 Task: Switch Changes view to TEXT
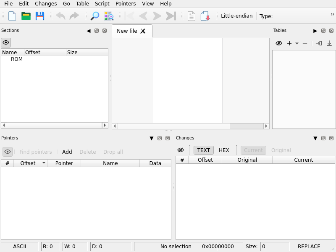pyautogui.click(x=204, y=150)
